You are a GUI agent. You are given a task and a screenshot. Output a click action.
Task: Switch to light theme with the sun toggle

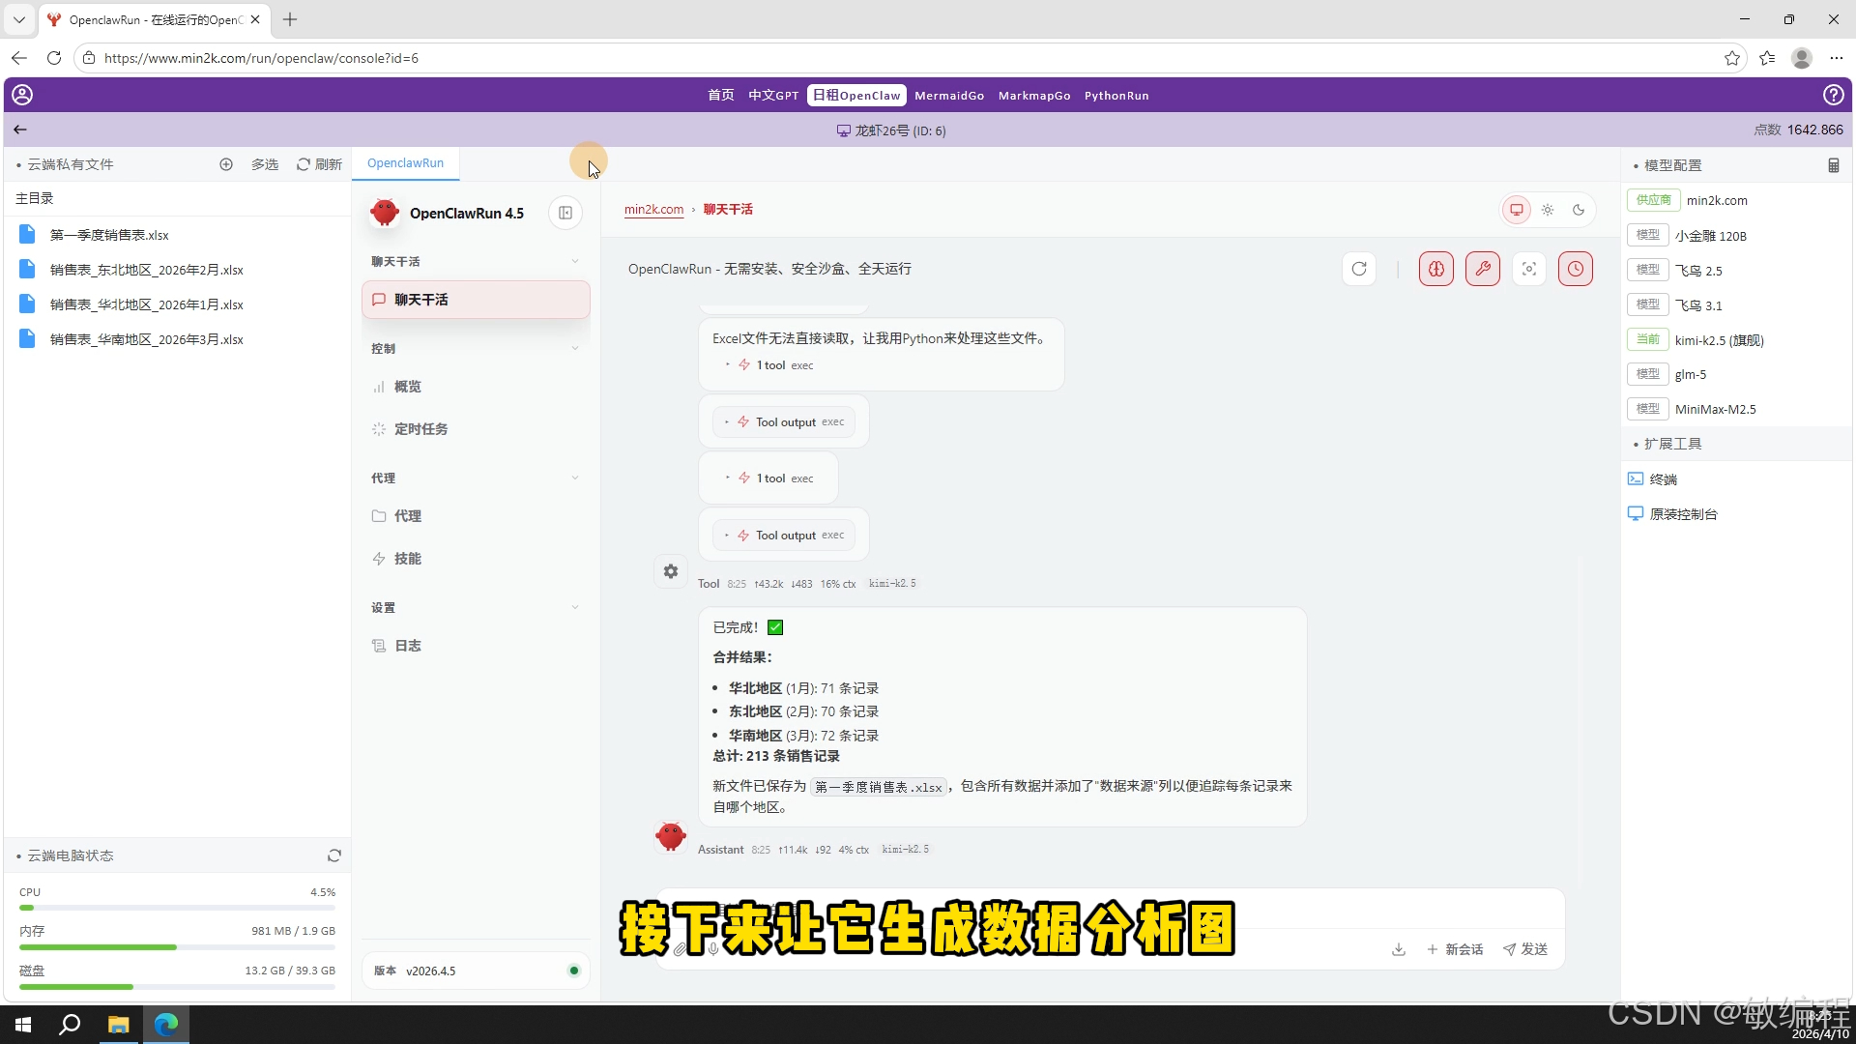pos(1548,209)
